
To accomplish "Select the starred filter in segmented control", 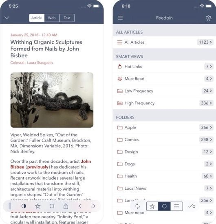I will coord(152,206).
